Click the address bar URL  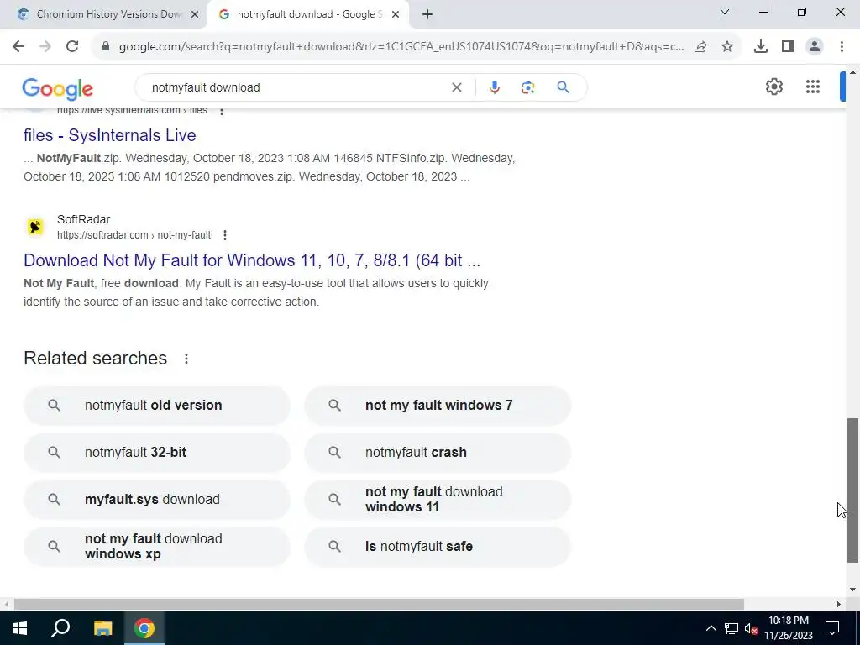point(401,47)
